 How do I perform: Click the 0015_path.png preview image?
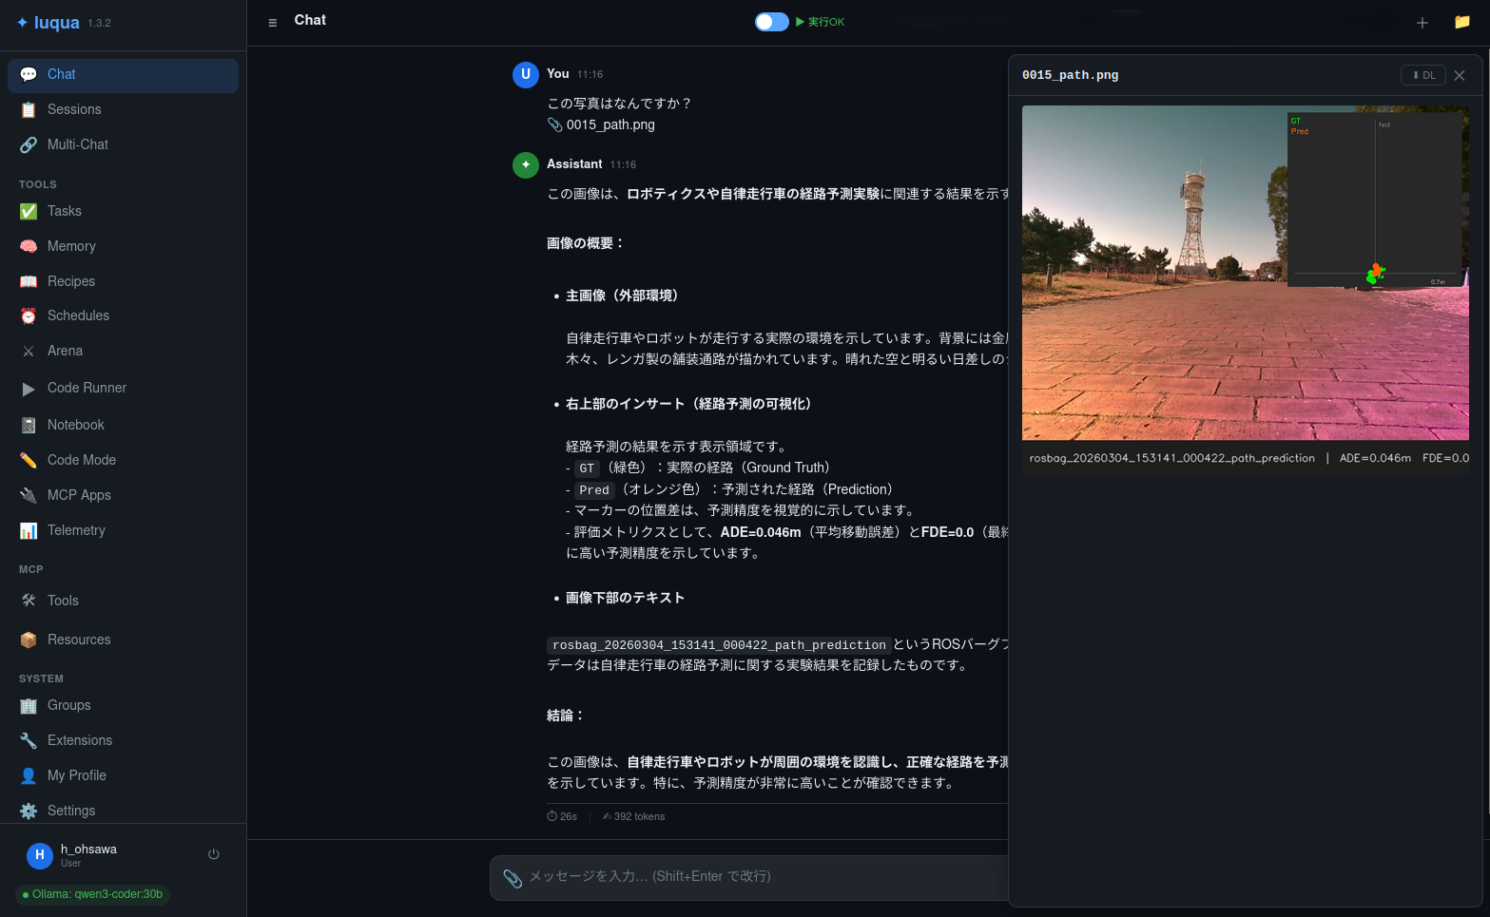tap(1245, 273)
